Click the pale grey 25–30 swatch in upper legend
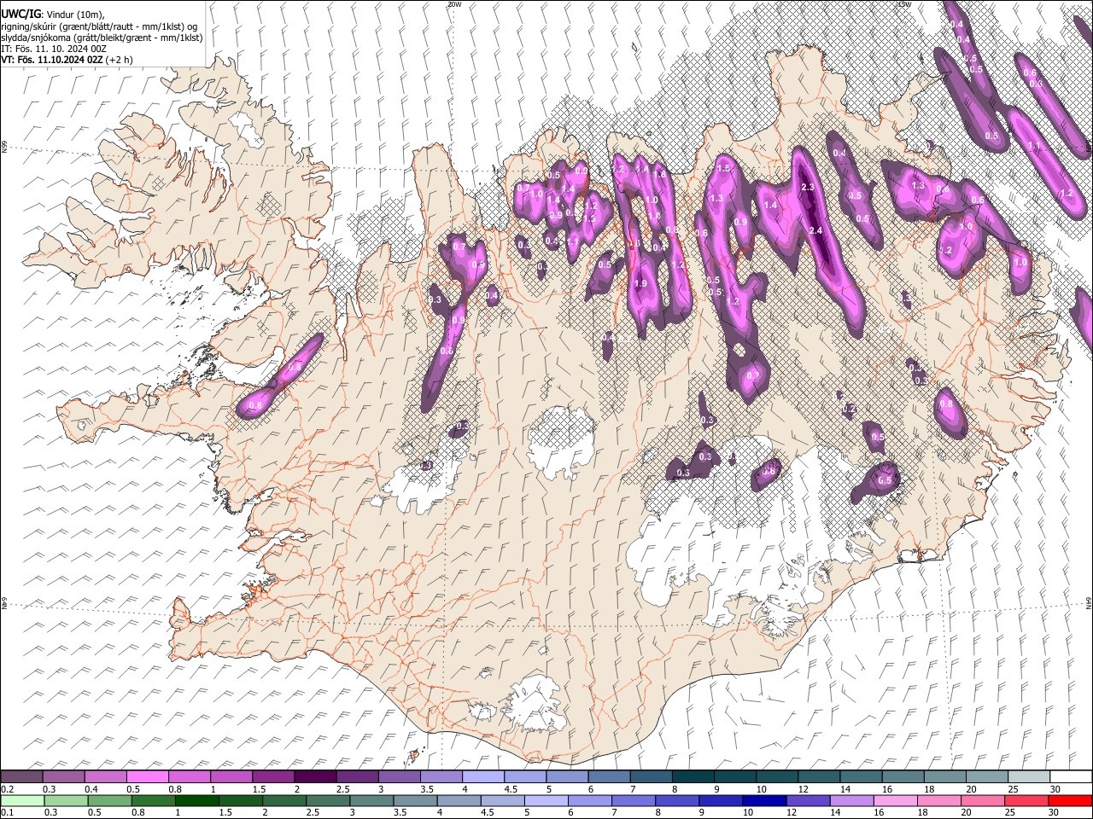The image size is (1093, 819). 1030,776
